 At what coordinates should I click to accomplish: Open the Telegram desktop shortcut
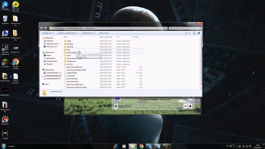point(5,5)
